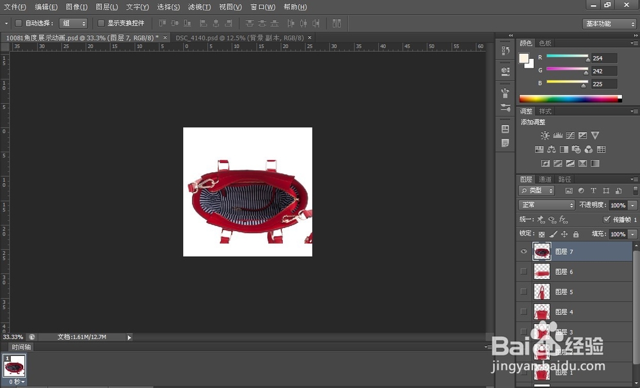
Task: Hide 图层 7 with eye icon
Action: (x=524, y=252)
